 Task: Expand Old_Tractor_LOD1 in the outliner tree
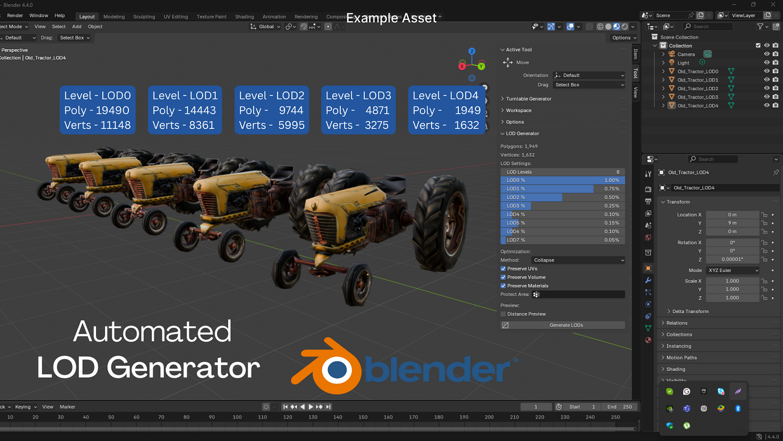tap(663, 80)
